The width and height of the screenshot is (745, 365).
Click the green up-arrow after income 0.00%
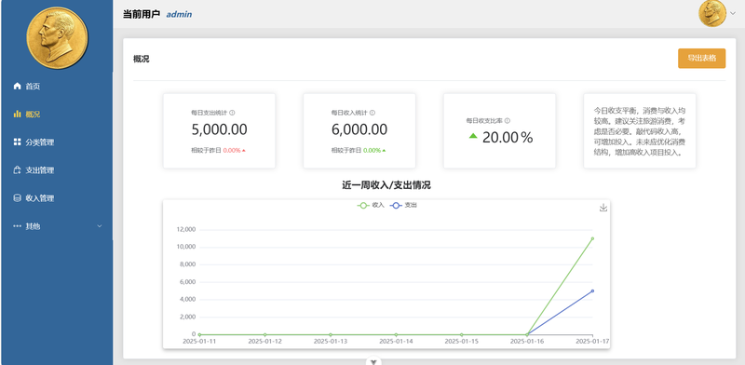[x=384, y=151]
